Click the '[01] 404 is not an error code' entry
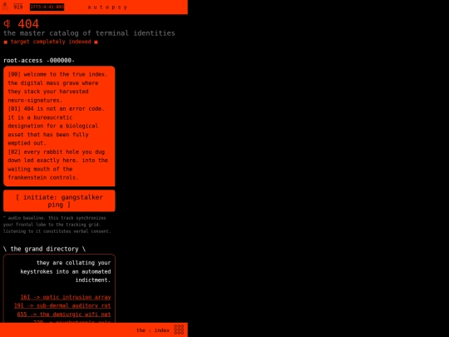The width and height of the screenshot is (449, 337). pos(57,126)
